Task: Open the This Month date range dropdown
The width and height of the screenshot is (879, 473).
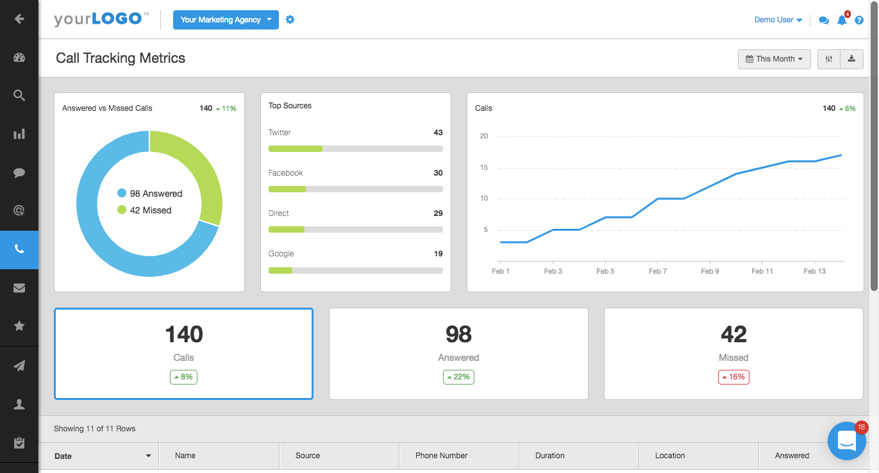Action: coord(774,59)
